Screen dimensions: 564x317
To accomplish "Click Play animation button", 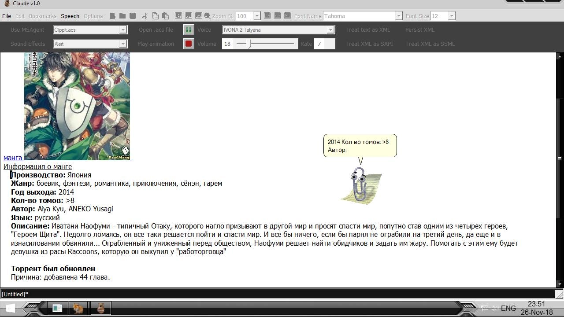I will pos(156,44).
